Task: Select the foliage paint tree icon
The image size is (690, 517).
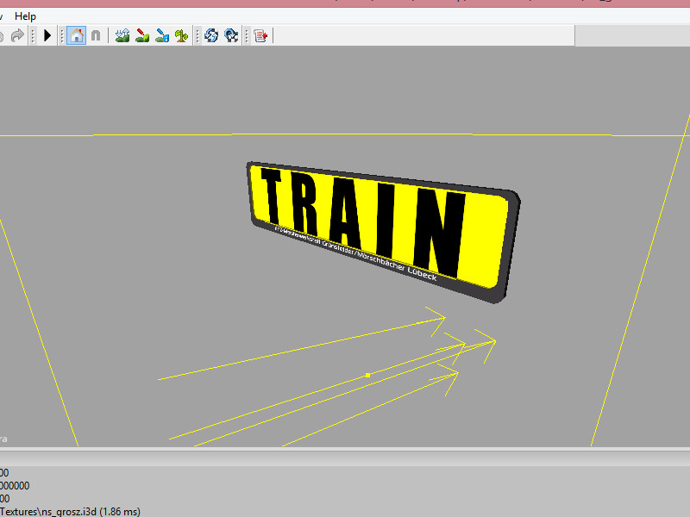Action: click(x=182, y=35)
